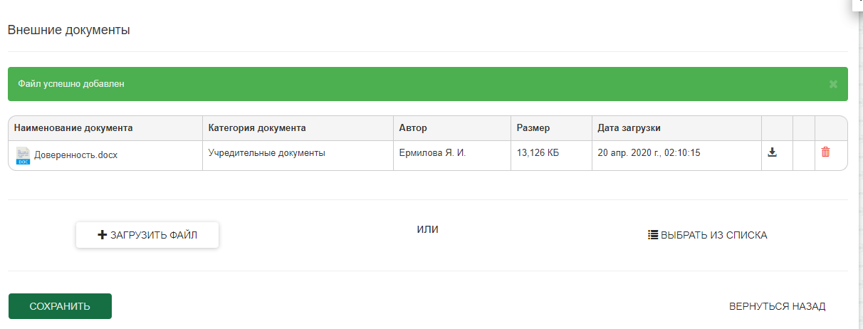Go back via Вернуться назад

coord(777,306)
